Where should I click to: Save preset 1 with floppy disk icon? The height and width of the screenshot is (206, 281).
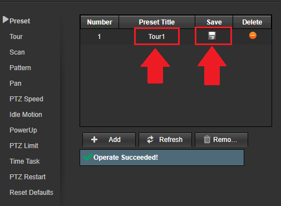212,36
